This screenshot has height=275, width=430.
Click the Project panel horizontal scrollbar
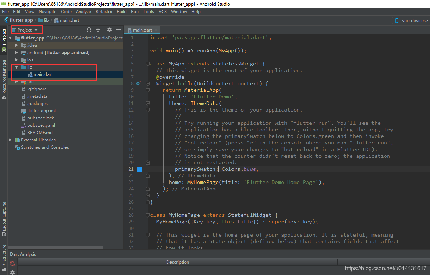click(x=55, y=248)
